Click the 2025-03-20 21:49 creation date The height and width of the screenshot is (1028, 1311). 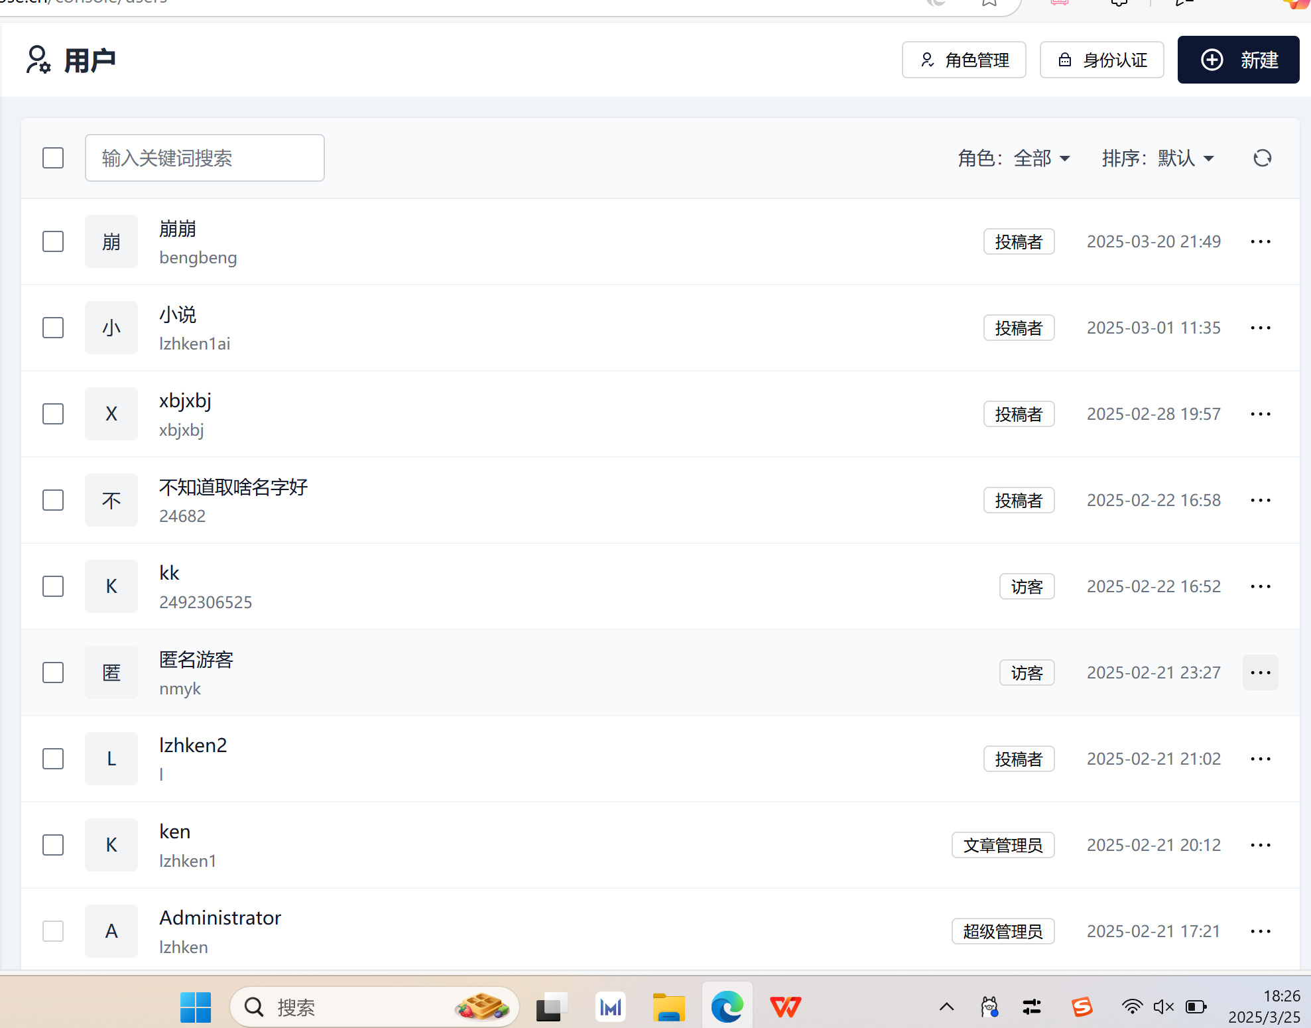[x=1153, y=241]
